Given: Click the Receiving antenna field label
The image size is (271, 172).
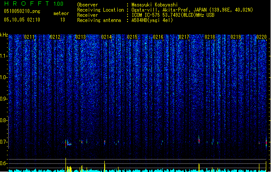Looking at the screenshot, I should pos(99,20).
